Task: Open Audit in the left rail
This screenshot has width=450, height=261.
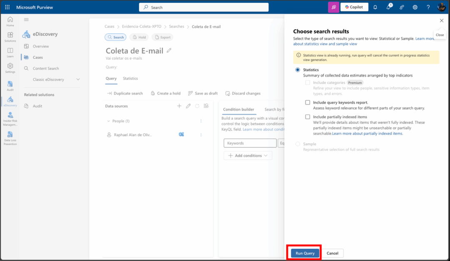Action: (10, 86)
